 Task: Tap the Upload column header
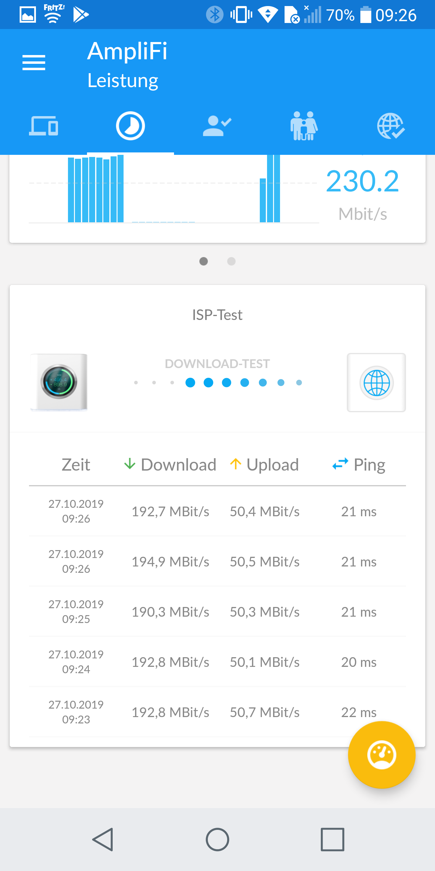coord(264,465)
